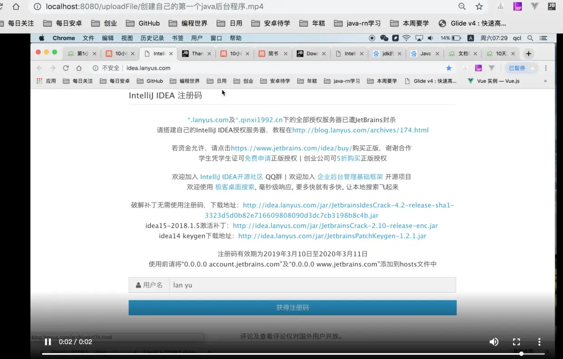Screen dimensions: 563x359
Task: Expand inner bookmarks bar overflow chevron
Action: (545, 81)
